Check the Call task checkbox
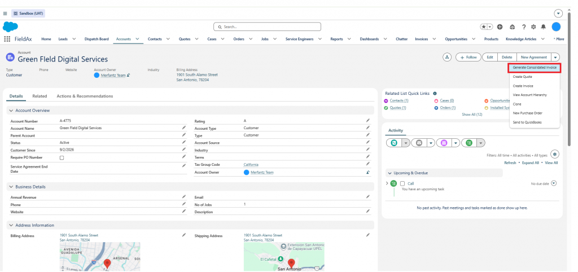Screen dimensions: 578x272 click(402, 183)
